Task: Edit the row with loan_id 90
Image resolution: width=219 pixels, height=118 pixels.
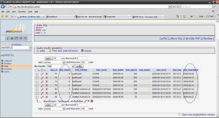Action: tap(42, 93)
